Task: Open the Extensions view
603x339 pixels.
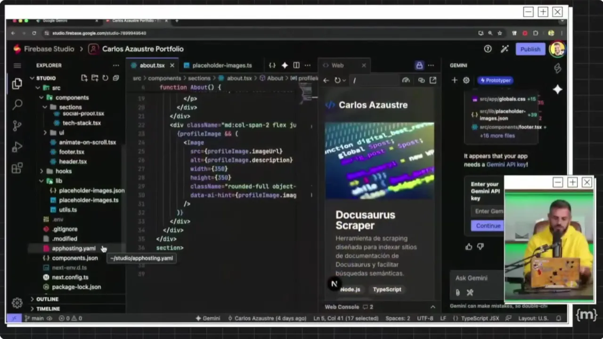Action: [x=17, y=168]
